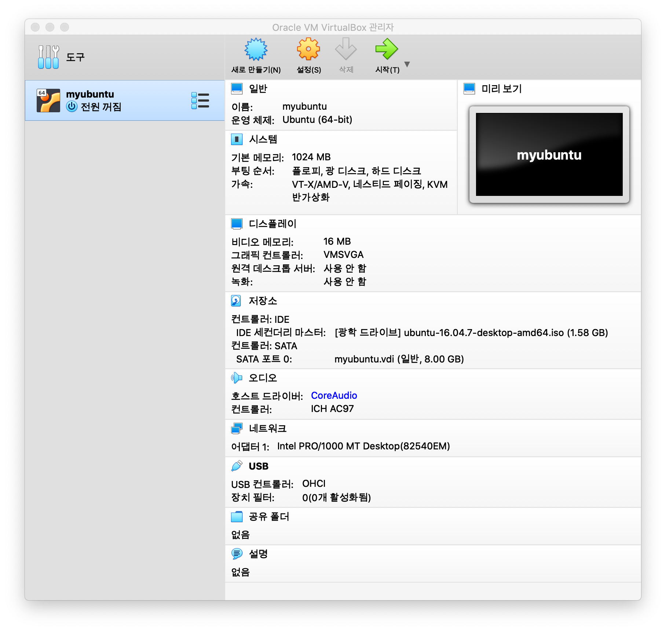666x631 pixels.
Task: Click the Intel PRO/1000 MT Desktop adapter value
Action: 363,446
